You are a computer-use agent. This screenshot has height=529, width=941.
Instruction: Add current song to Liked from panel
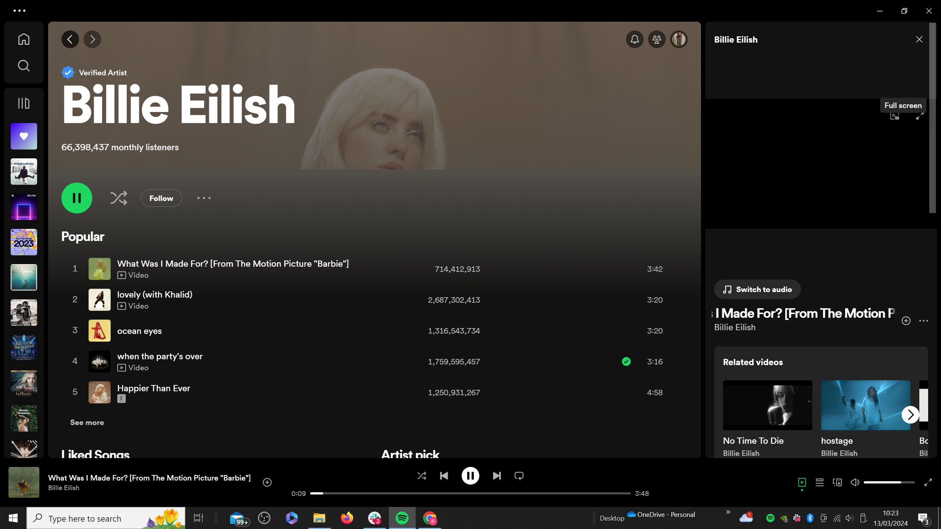(x=906, y=321)
